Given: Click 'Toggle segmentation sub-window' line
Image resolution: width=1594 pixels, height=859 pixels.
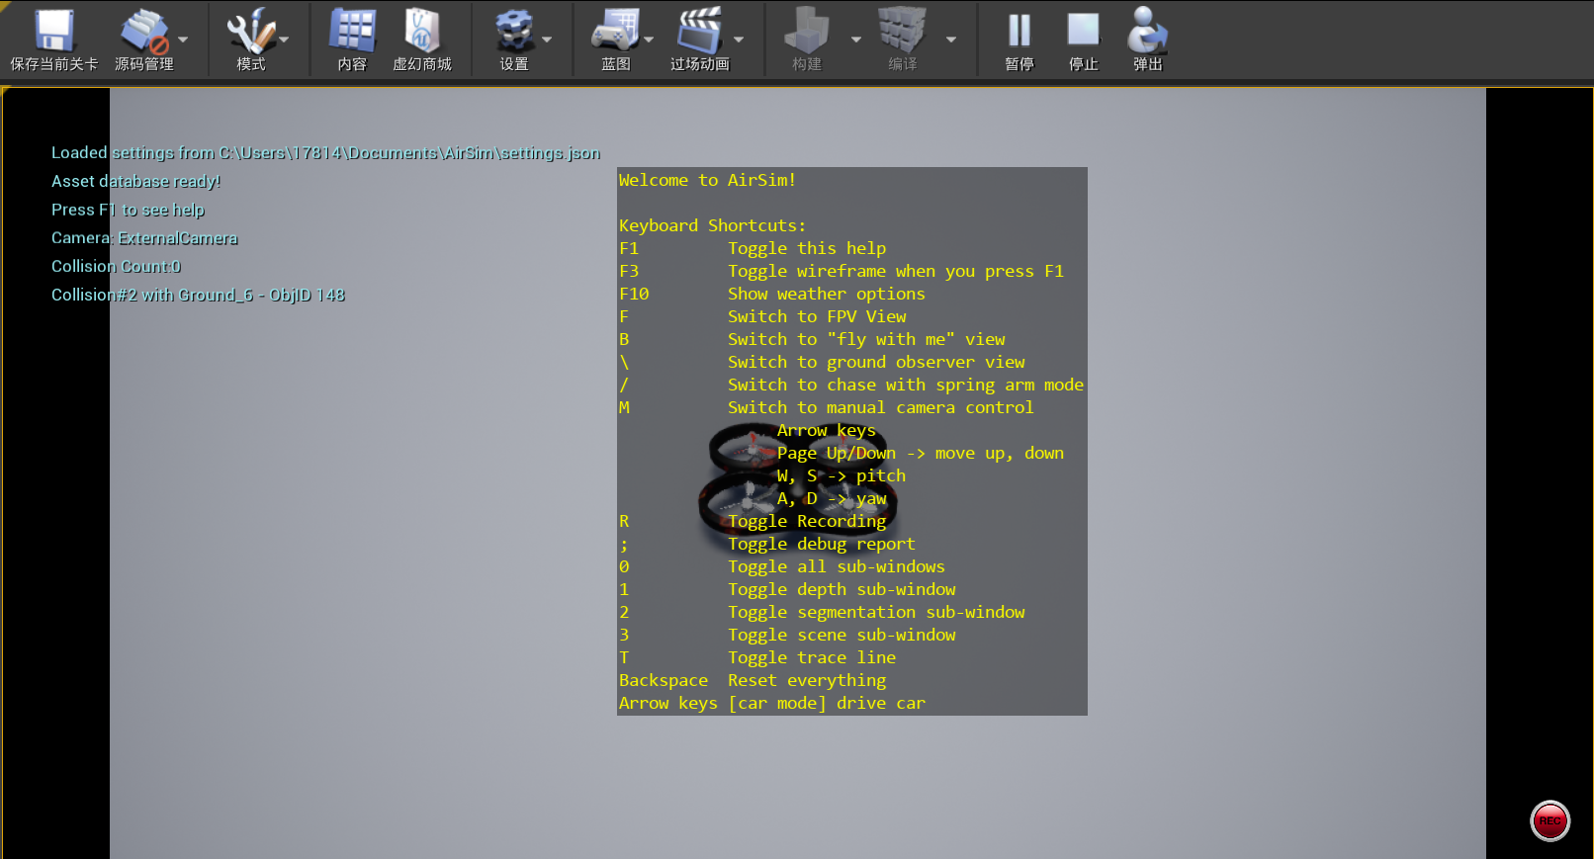Looking at the screenshot, I should pyautogui.click(x=876, y=612).
